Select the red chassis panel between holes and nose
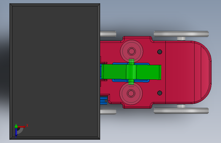Viewport: 221px width, 143px height. (180, 72)
